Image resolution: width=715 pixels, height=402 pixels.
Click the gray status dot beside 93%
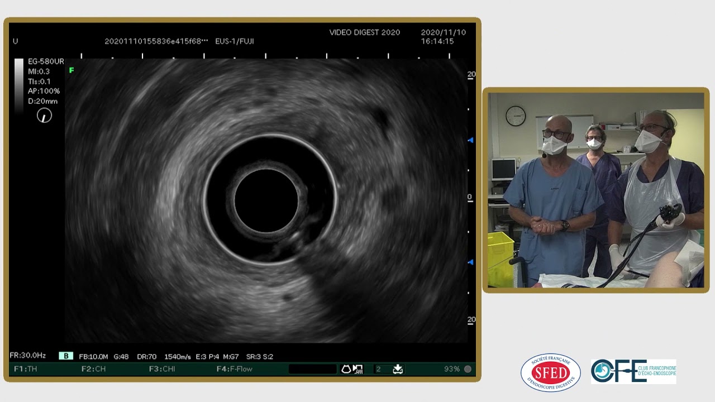click(468, 369)
